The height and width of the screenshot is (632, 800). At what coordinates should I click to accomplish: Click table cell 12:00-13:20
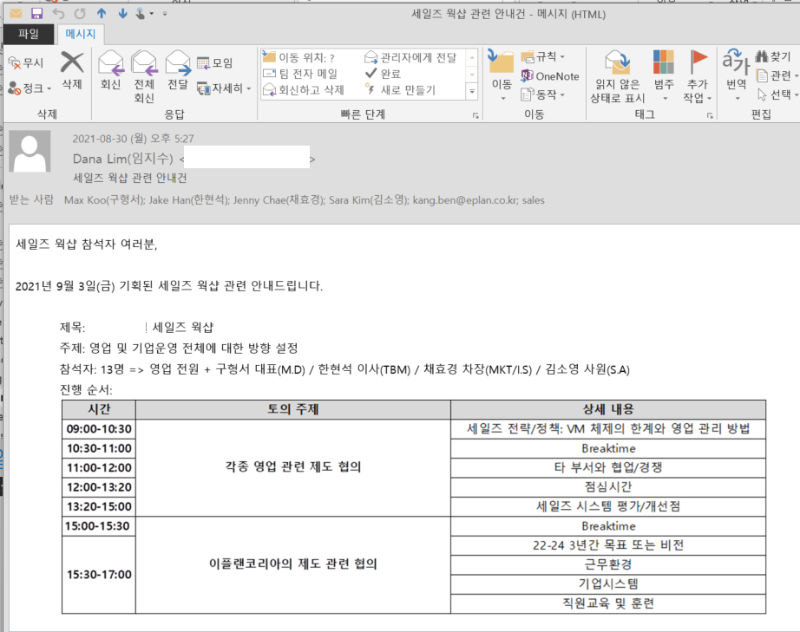[x=99, y=487]
